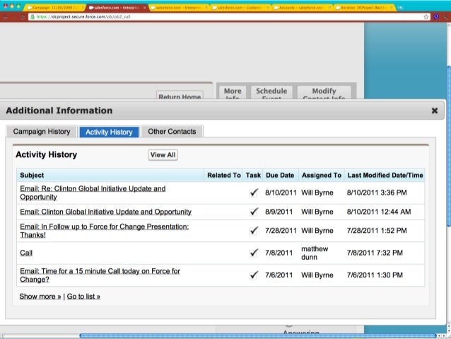Image resolution: width=451 pixels, height=339 pixels.
Task: Click the bookmark star in address bar
Action: [426, 16]
